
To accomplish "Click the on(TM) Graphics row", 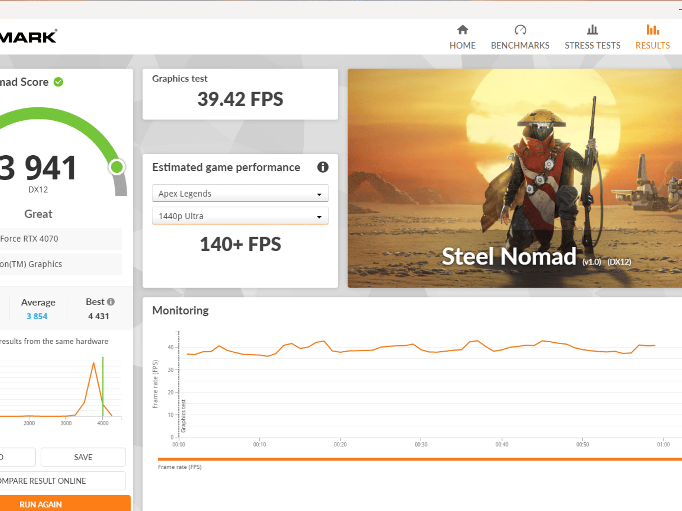I will click(61, 264).
